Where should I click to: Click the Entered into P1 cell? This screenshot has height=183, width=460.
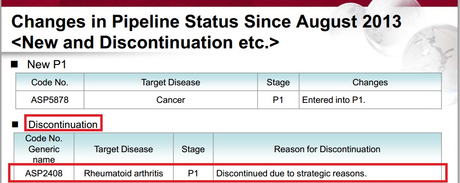370,100
